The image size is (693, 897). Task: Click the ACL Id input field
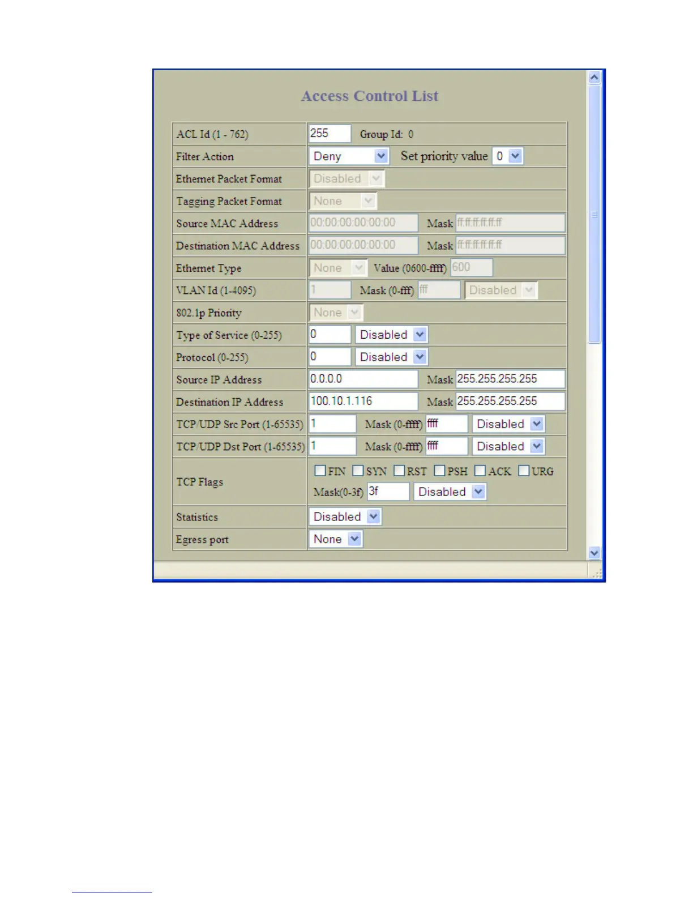pyautogui.click(x=330, y=134)
